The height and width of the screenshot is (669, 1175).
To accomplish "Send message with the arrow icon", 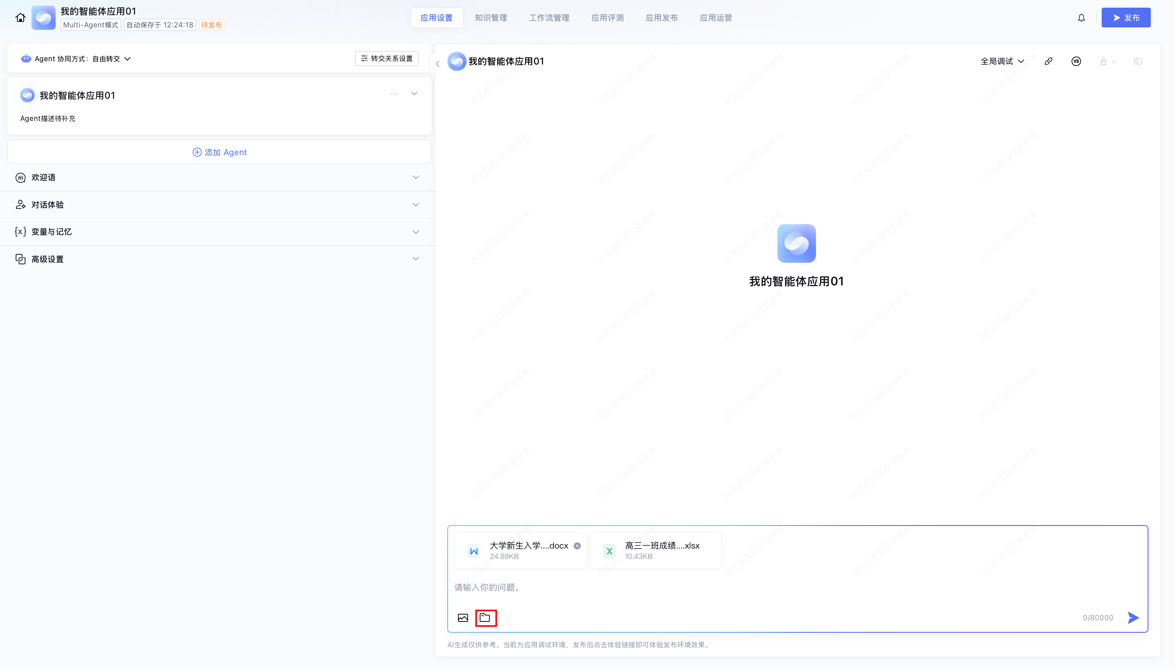I will [x=1133, y=617].
